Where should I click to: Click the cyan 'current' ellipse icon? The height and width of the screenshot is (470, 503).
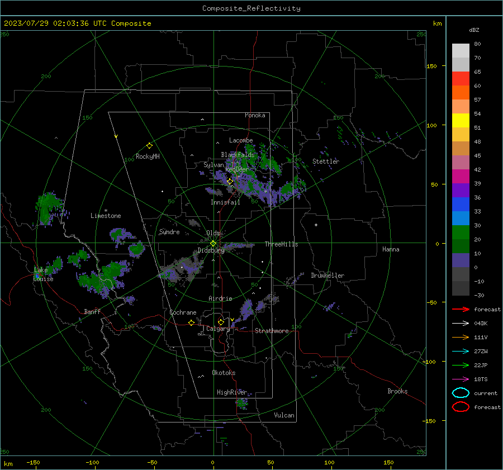click(461, 393)
